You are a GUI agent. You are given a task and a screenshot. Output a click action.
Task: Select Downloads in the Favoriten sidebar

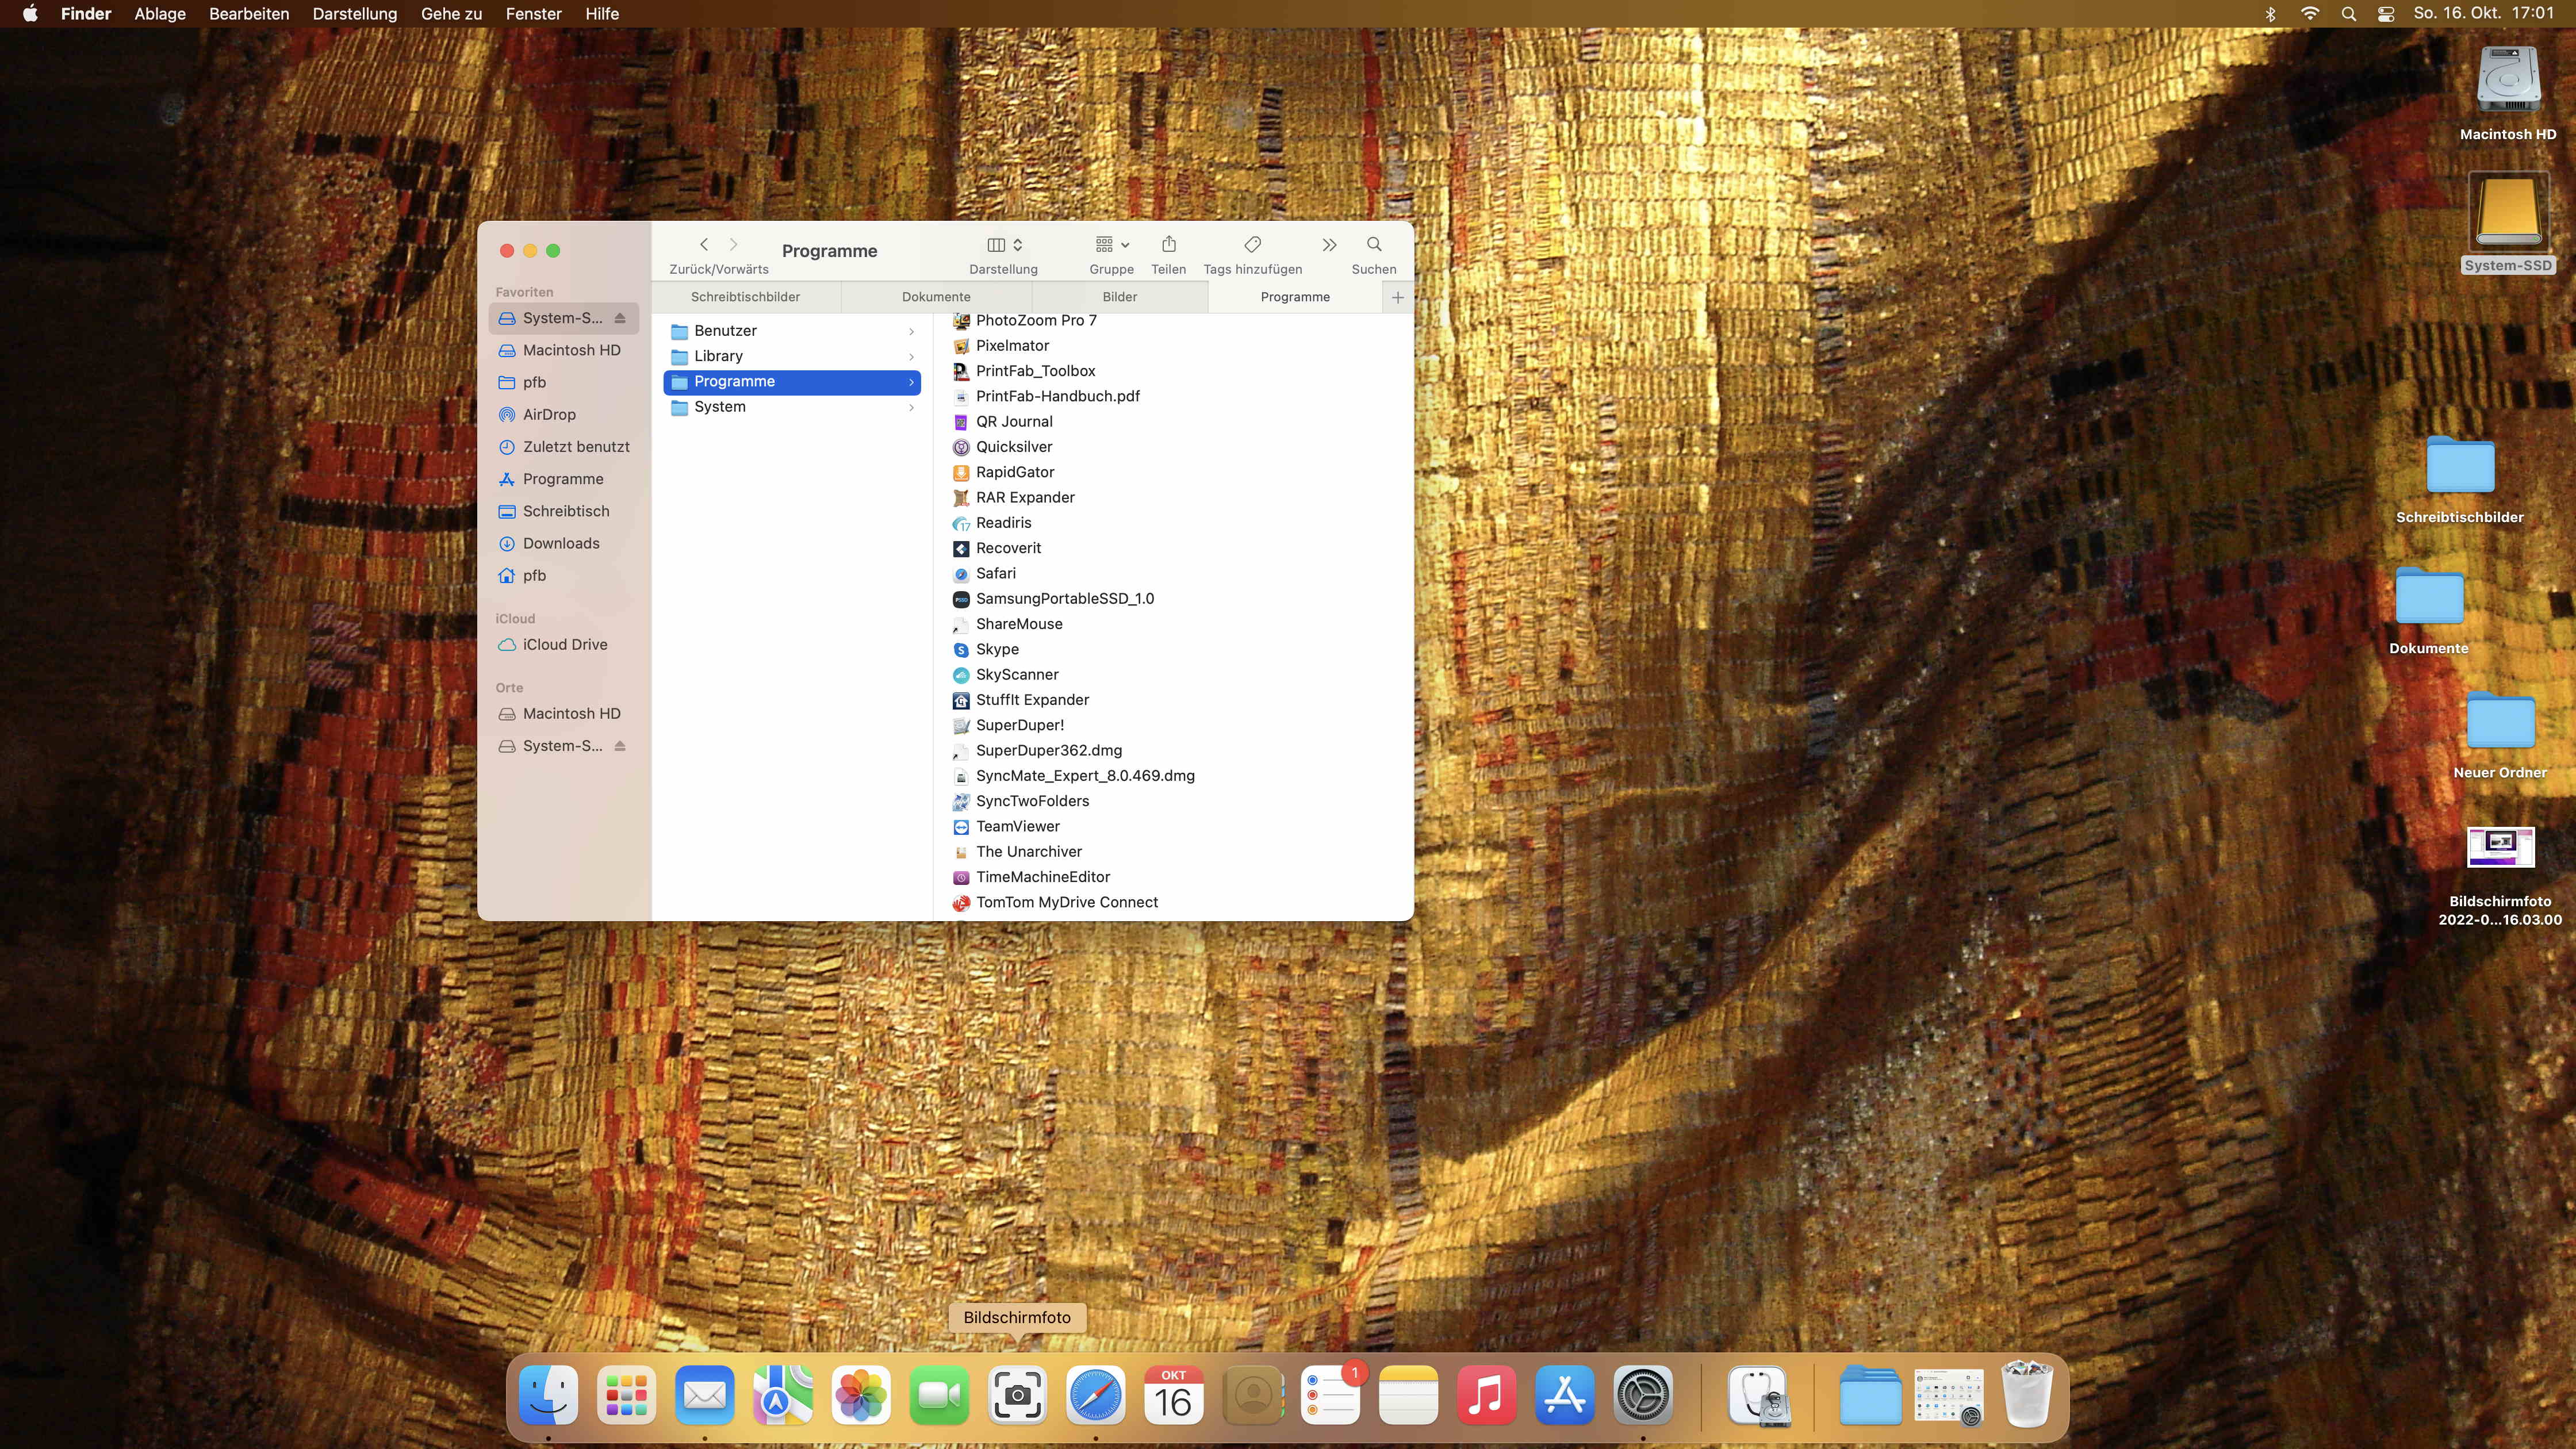point(561,543)
